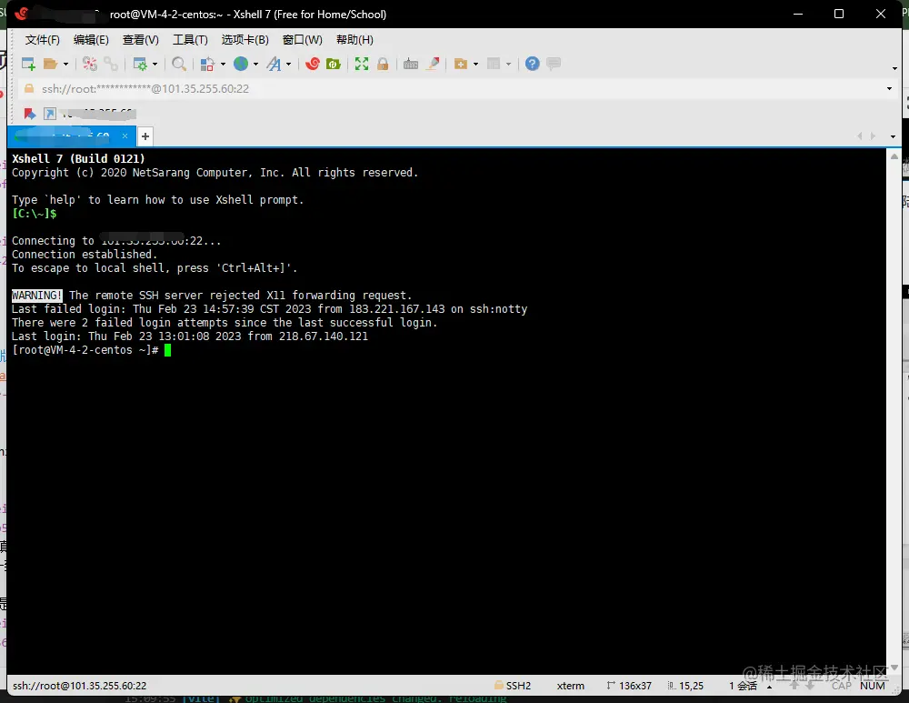
Task: Expand the layout panel dropdown arrow
Action: point(508,64)
